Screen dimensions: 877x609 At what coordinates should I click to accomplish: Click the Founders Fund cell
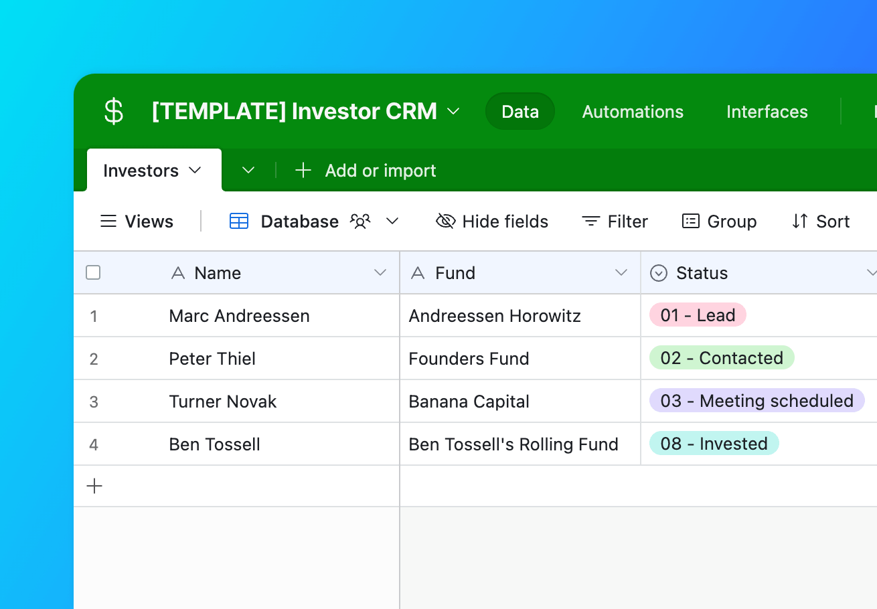[520, 359]
